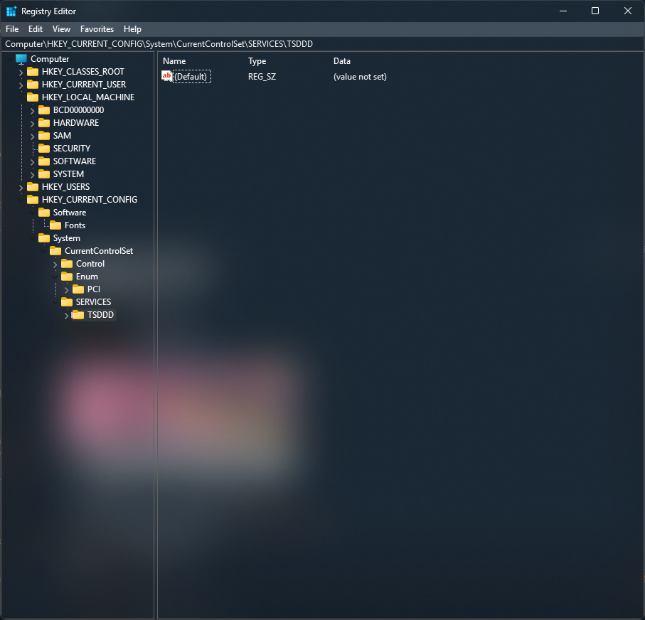The height and width of the screenshot is (620, 645).
Task: Click the HARDWARE folder icon
Action: pyautogui.click(x=44, y=123)
